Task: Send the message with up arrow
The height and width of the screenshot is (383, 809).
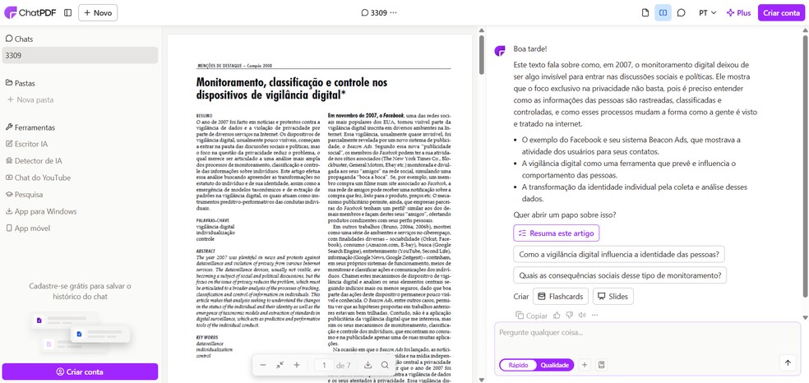Action: (788, 363)
